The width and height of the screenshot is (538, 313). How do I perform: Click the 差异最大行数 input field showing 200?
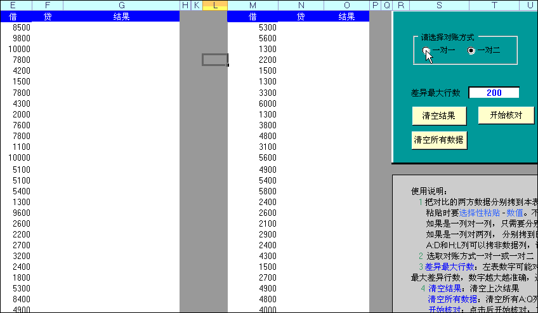pos(494,93)
